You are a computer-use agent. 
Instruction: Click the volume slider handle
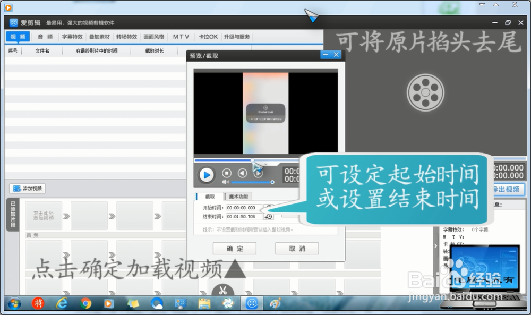coord(272,182)
